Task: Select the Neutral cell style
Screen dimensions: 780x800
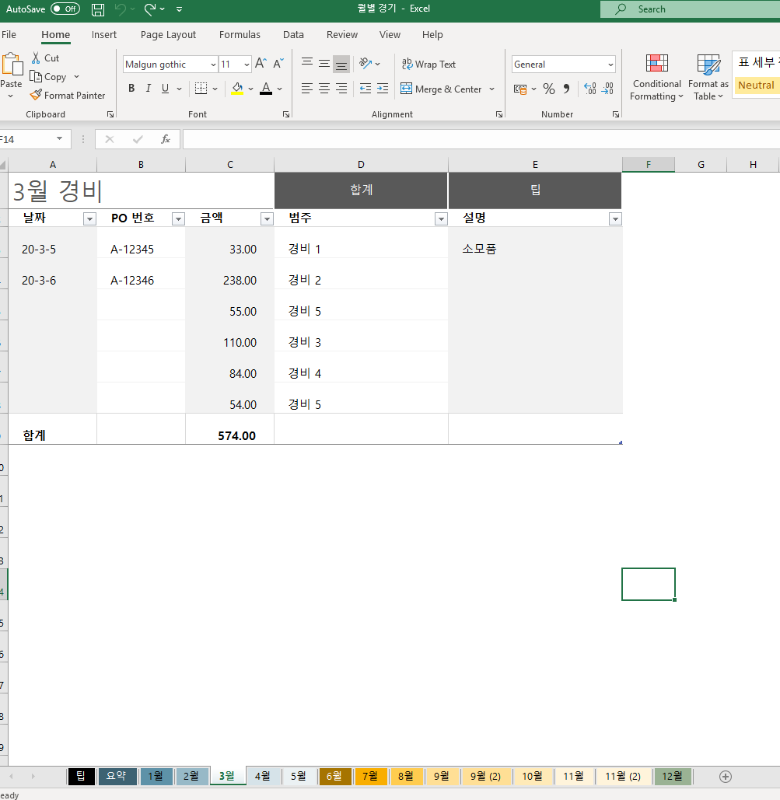Action: (757, 86)
